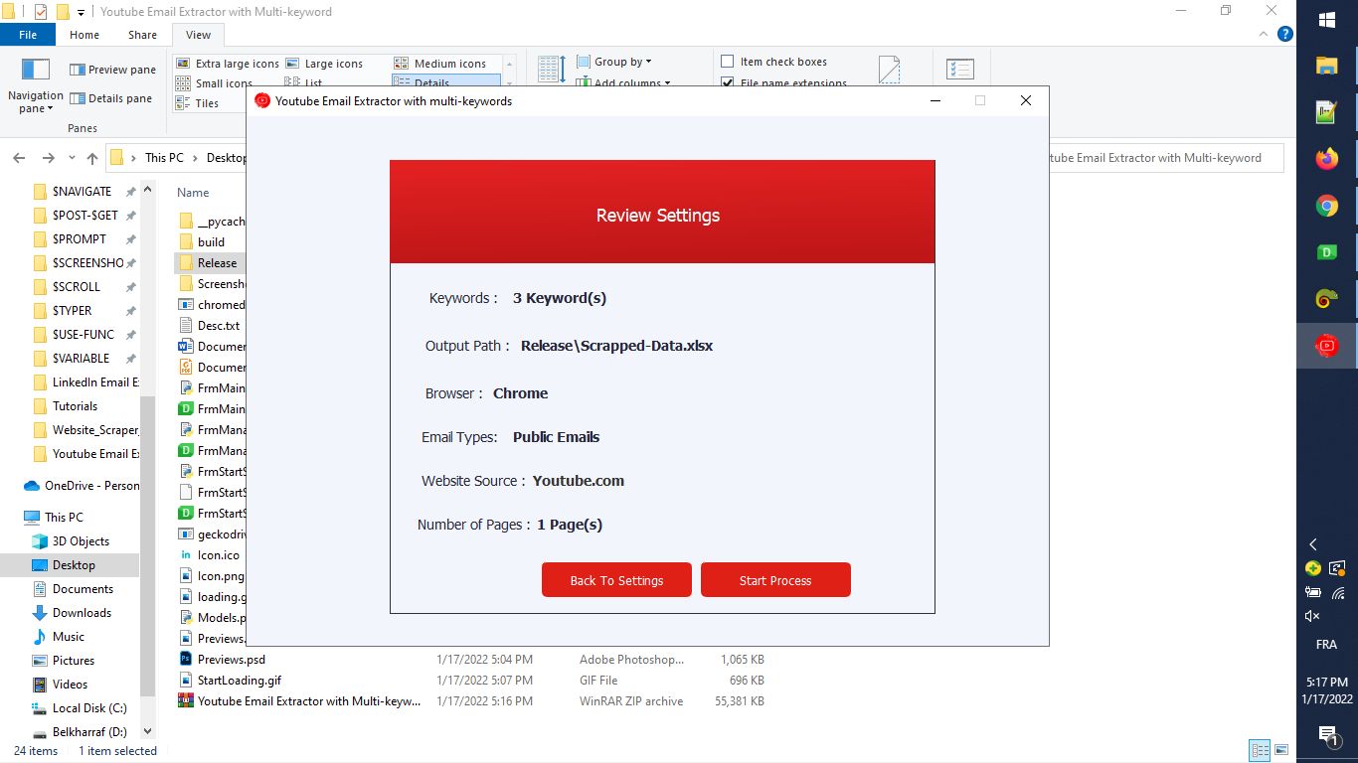Click the Start Process button
The height and width of the screenshot is (763, 1358).
[x=775, y=580]
